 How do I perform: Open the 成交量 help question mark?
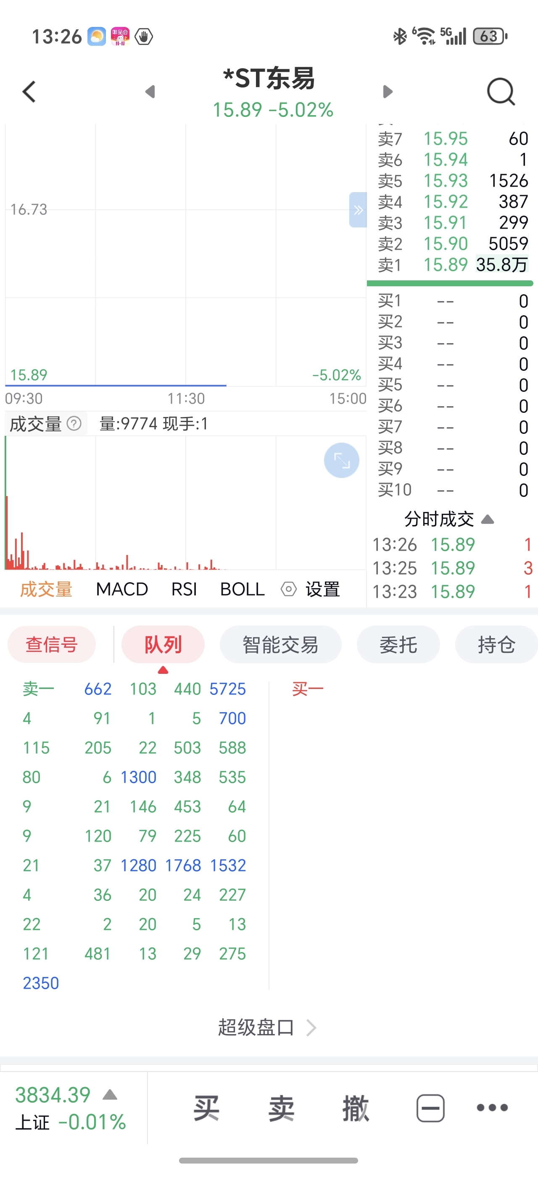pyautogui.click(x=74, y=424)
